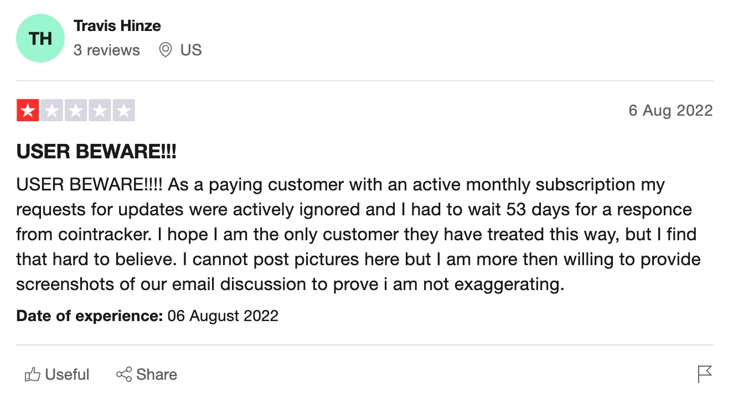Click the location pin icon
The image size is (733, 403).
click(165, 50)
